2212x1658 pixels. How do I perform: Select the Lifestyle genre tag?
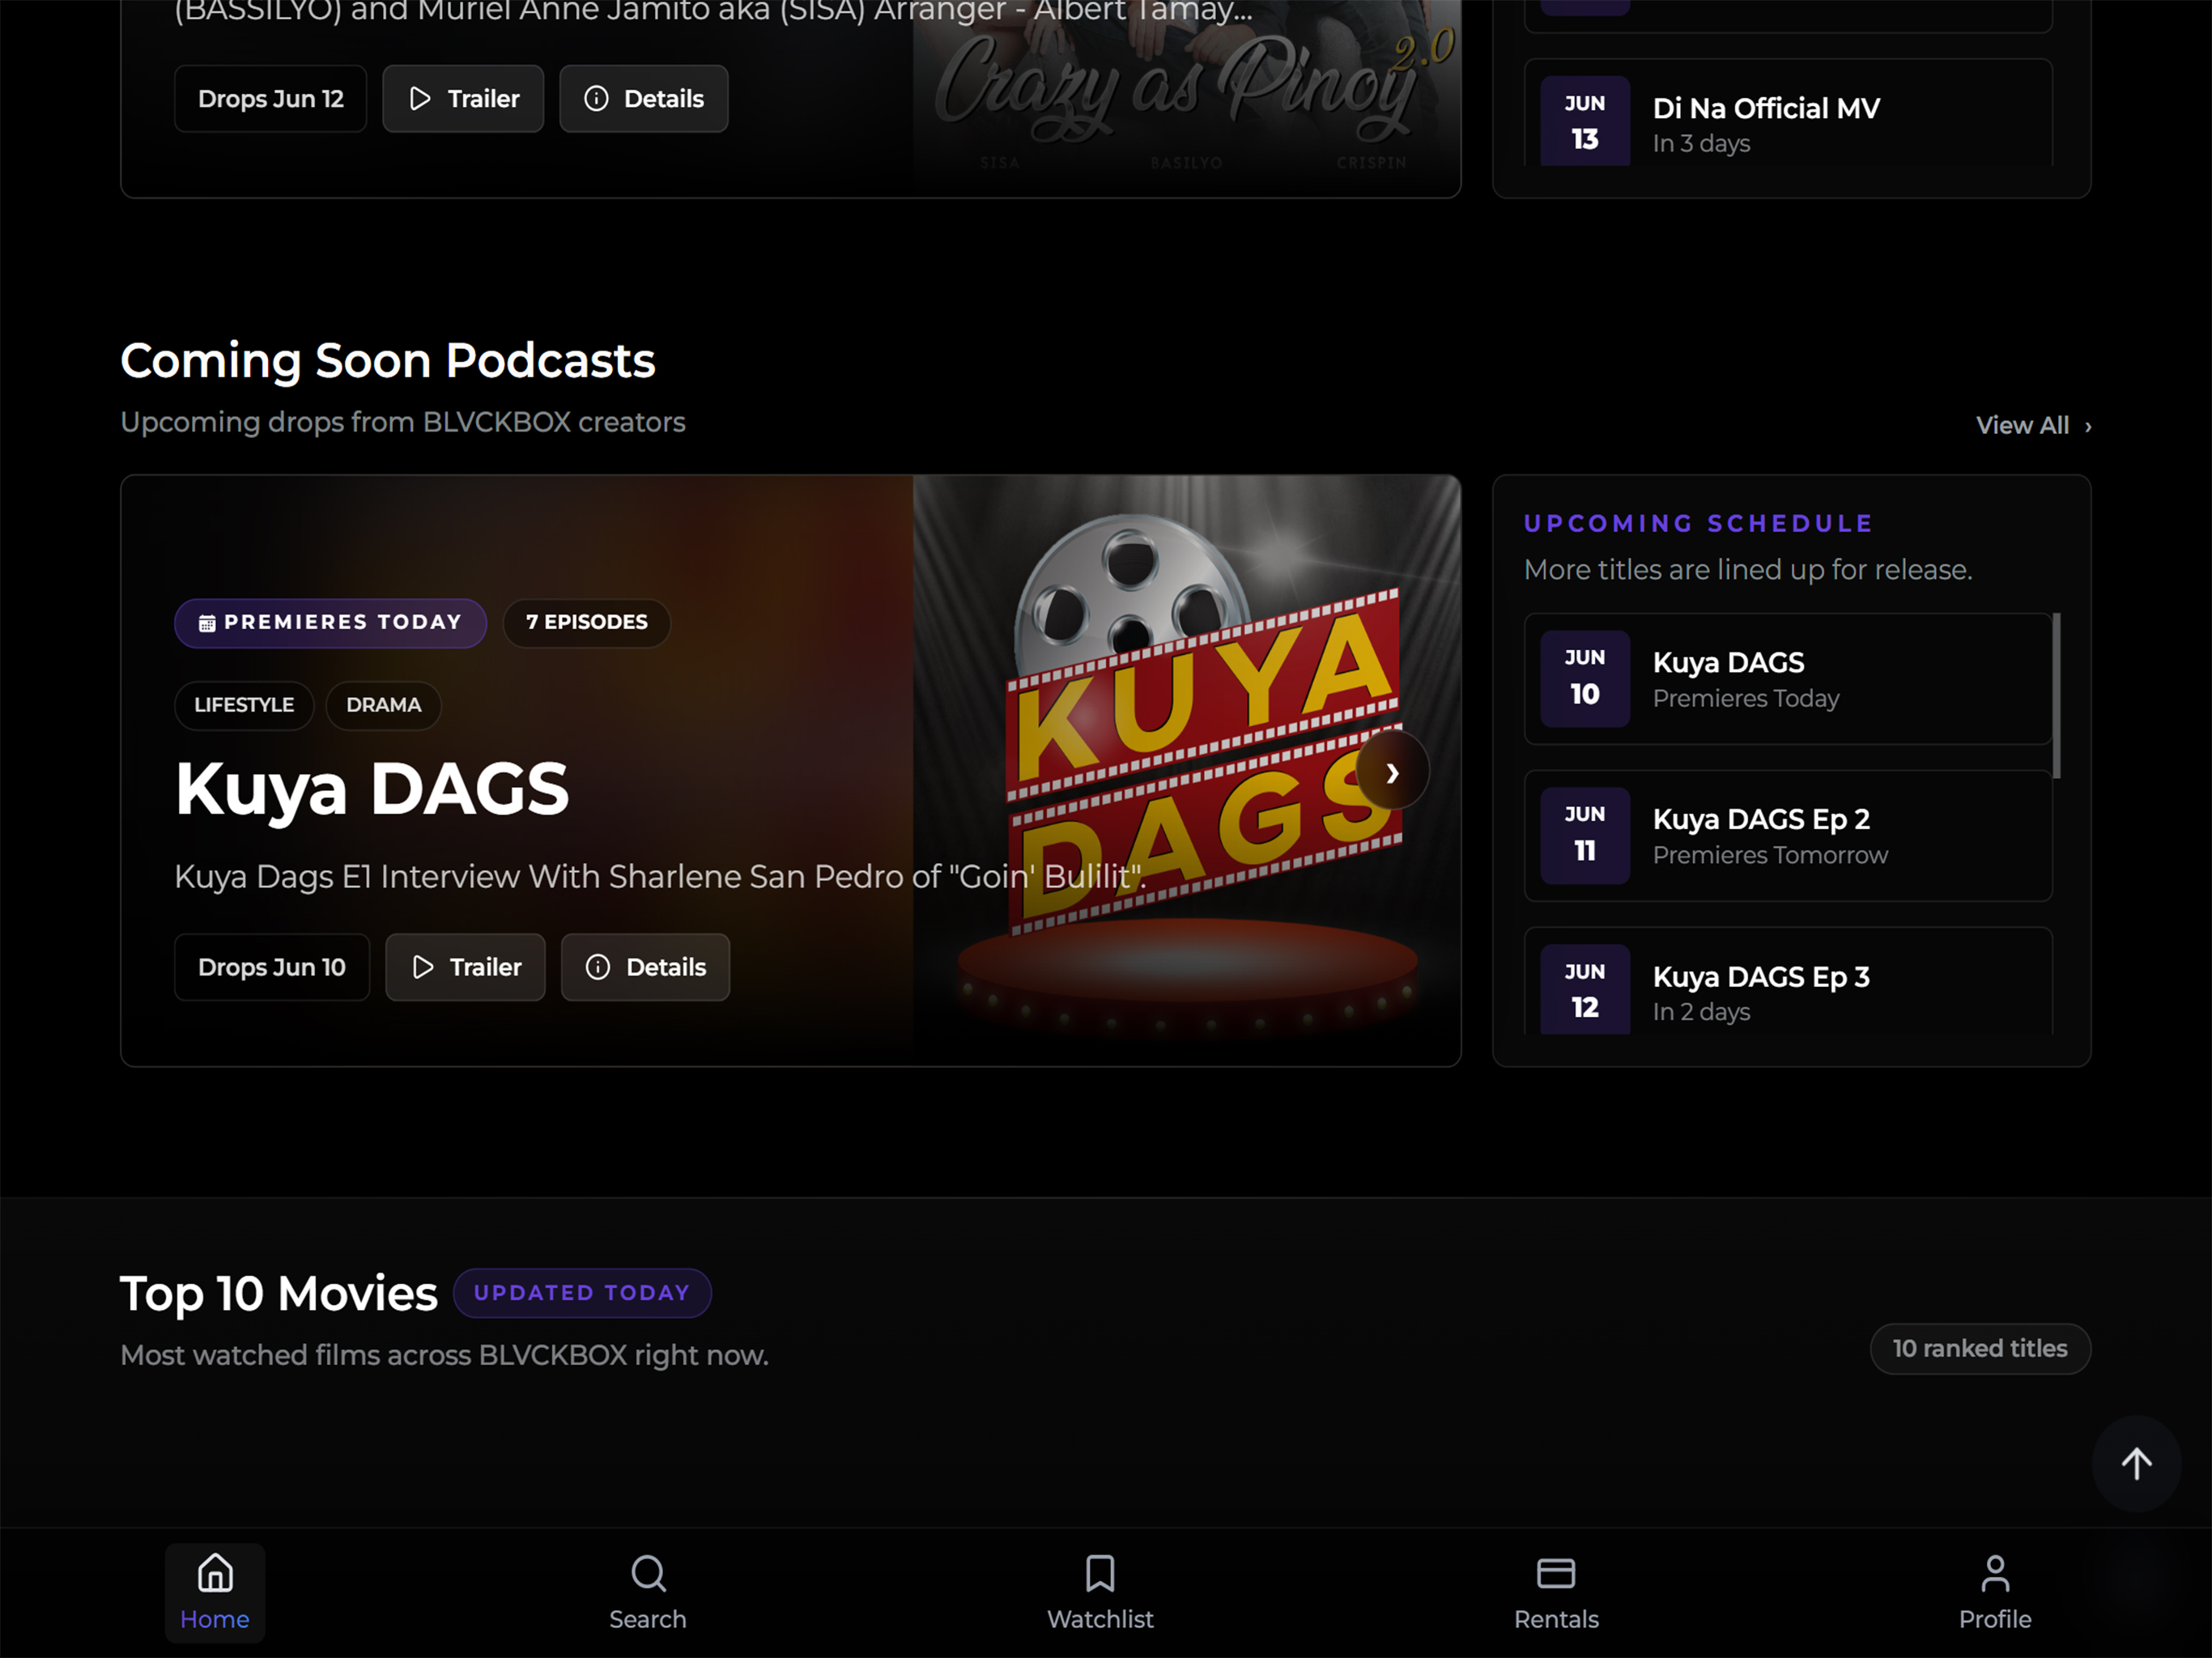(244, 705)
